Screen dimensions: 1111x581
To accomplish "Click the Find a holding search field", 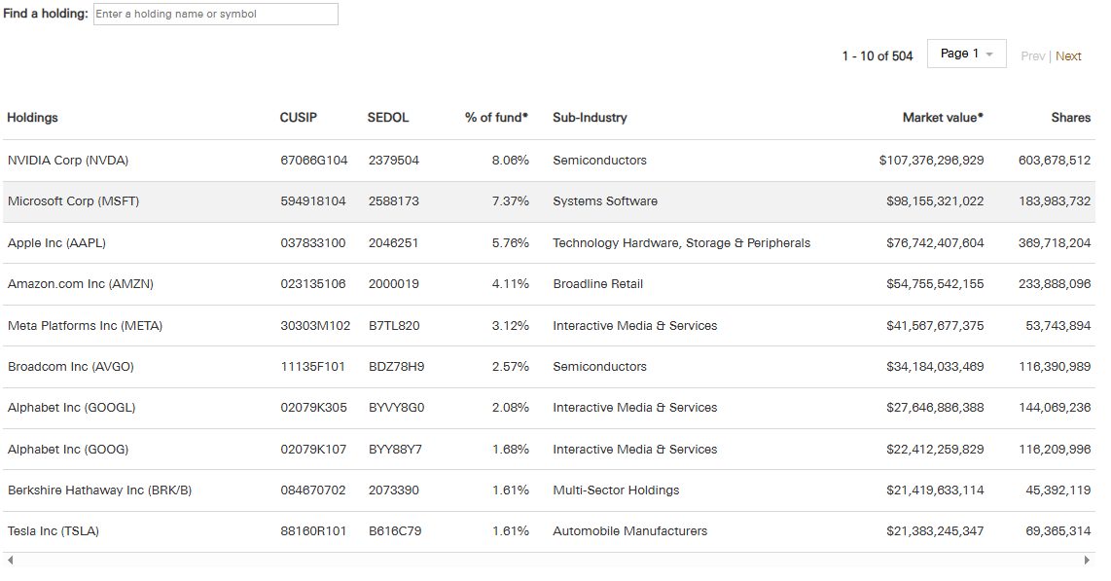I will coord(215,15).
